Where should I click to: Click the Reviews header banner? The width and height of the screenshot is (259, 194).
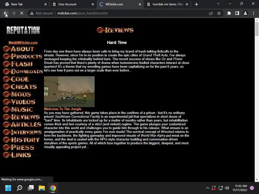(115, 30)
